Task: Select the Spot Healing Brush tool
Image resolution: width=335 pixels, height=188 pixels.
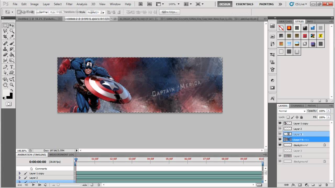Action: 5,43
